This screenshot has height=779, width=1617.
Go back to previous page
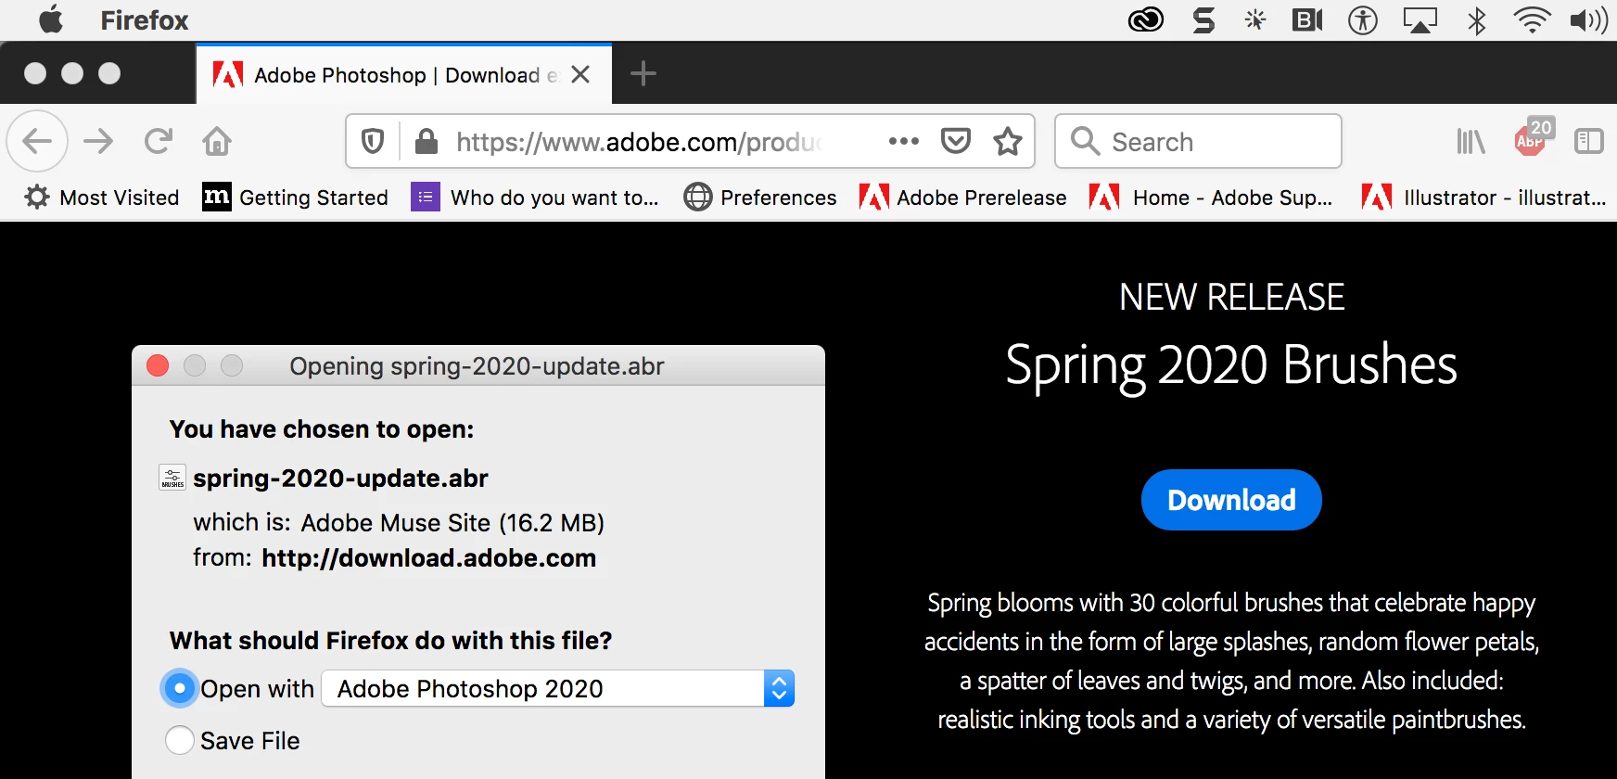tap(37, 141)
